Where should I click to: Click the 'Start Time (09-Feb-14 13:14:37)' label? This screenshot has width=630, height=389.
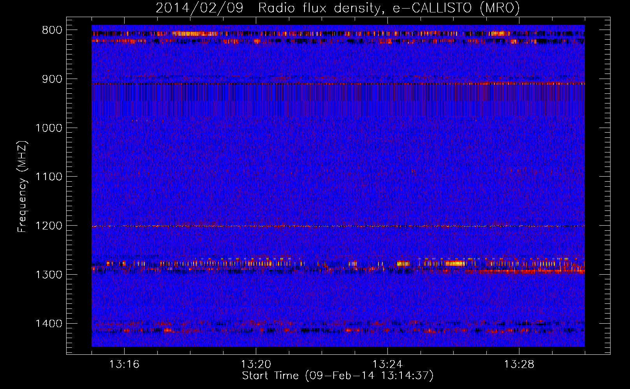[x=338, y=376]
